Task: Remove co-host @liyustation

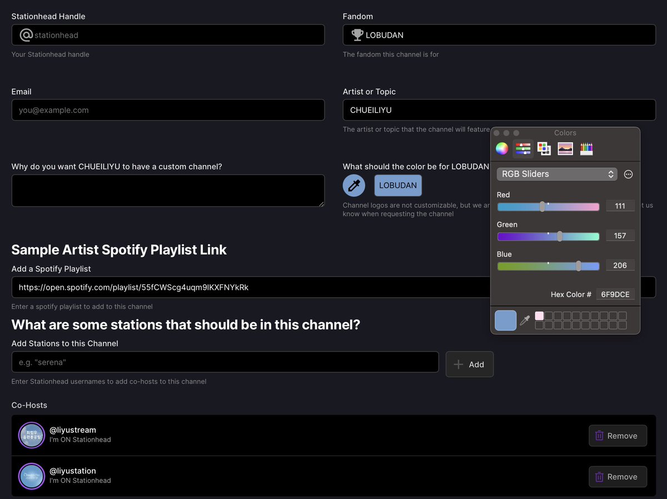Action: [x=618, y=477]
